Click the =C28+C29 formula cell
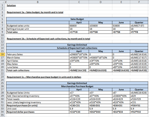 coord(79,99)
